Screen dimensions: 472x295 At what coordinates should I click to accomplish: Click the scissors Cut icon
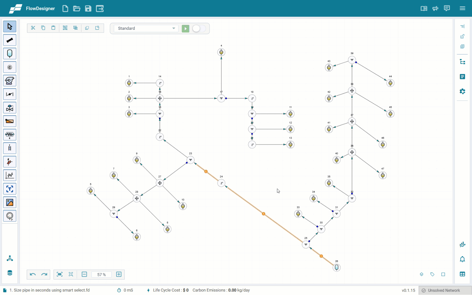pos(33,28)
